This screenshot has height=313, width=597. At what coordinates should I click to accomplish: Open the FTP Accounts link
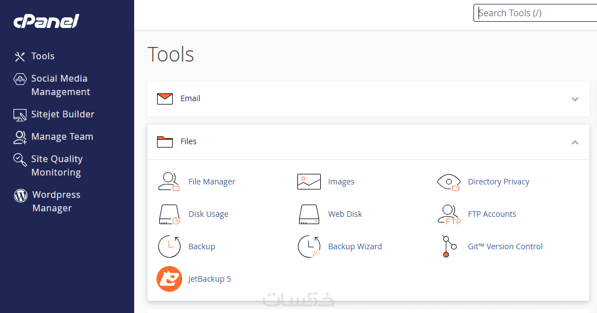492,215
